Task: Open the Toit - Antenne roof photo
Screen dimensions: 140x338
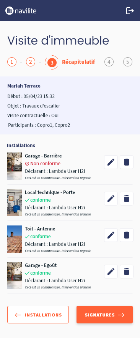Action: click(15, 239)
